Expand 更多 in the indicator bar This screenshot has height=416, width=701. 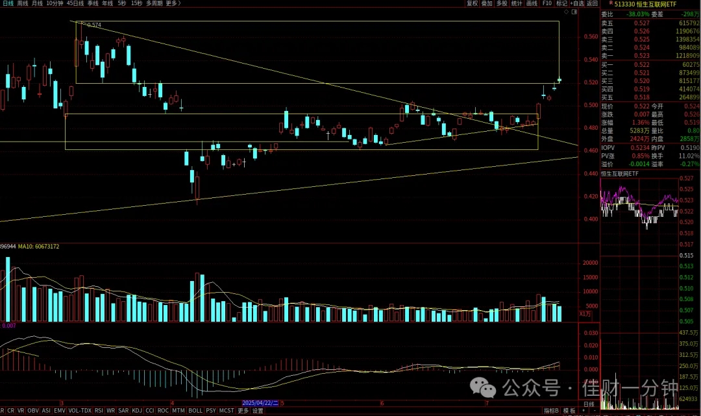(243, 410)
